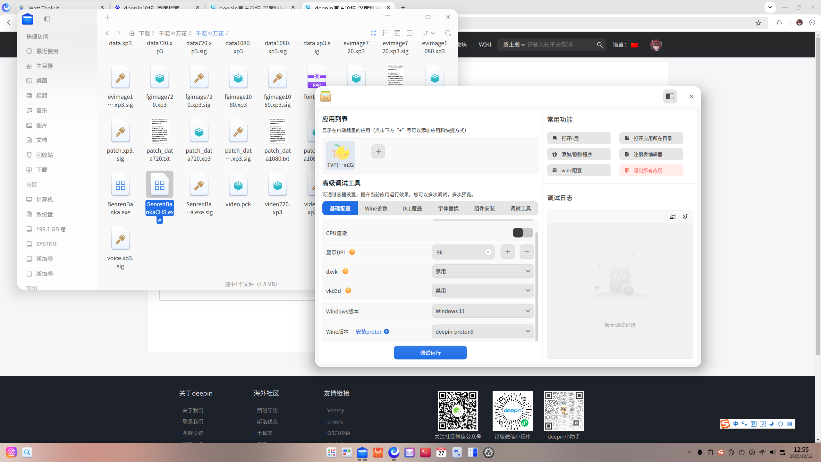Add a new application with plus tile
821x462 pixels.
(x=378, y=151)
